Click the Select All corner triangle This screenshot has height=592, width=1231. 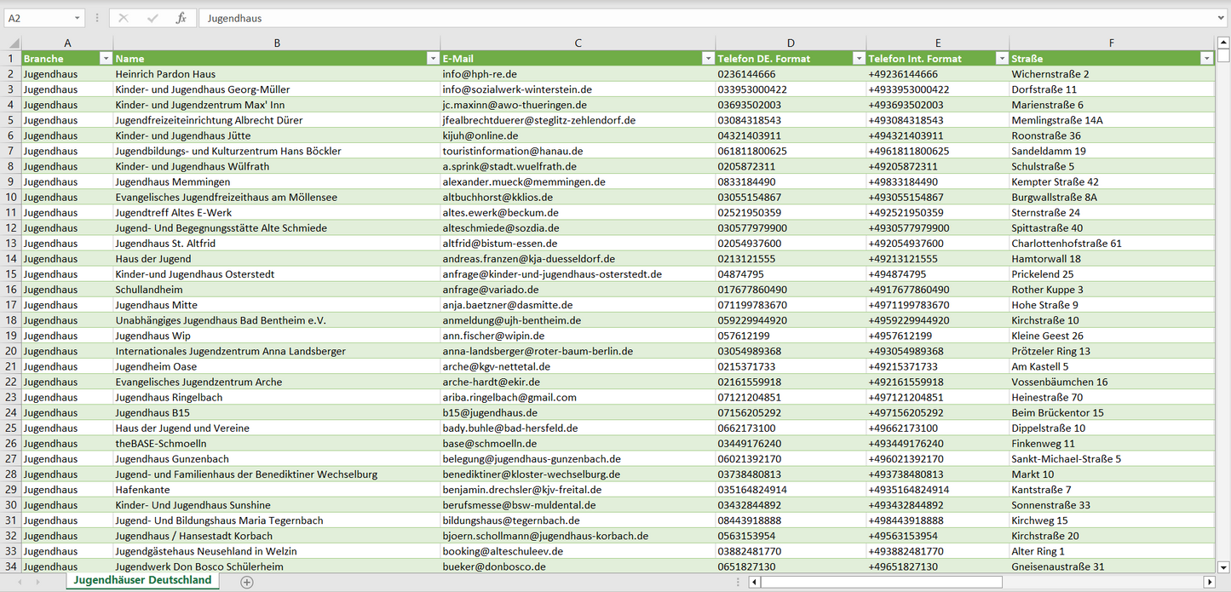pos(13,43)
